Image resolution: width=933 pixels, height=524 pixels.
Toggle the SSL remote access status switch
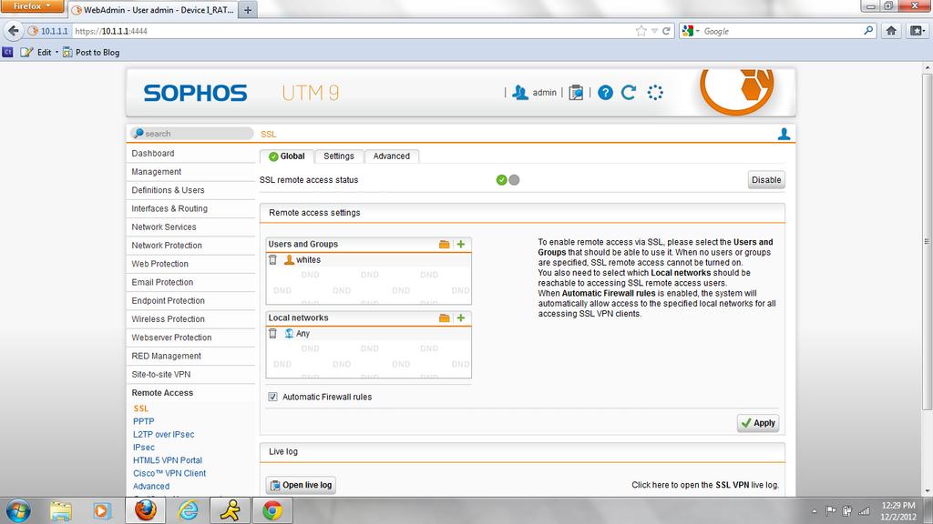point(508,180)
